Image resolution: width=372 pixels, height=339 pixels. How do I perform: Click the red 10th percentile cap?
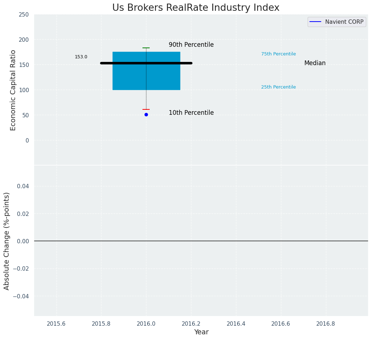coord(146,109)
